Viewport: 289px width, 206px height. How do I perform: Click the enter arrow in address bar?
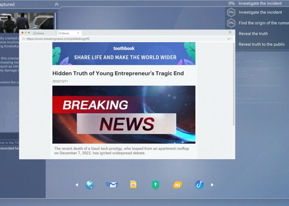click(x=229, y=39)
